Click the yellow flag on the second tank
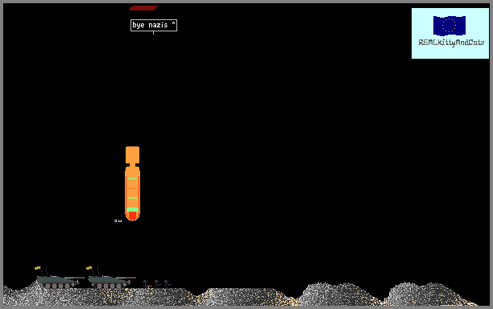 click(x=89, y=268)
